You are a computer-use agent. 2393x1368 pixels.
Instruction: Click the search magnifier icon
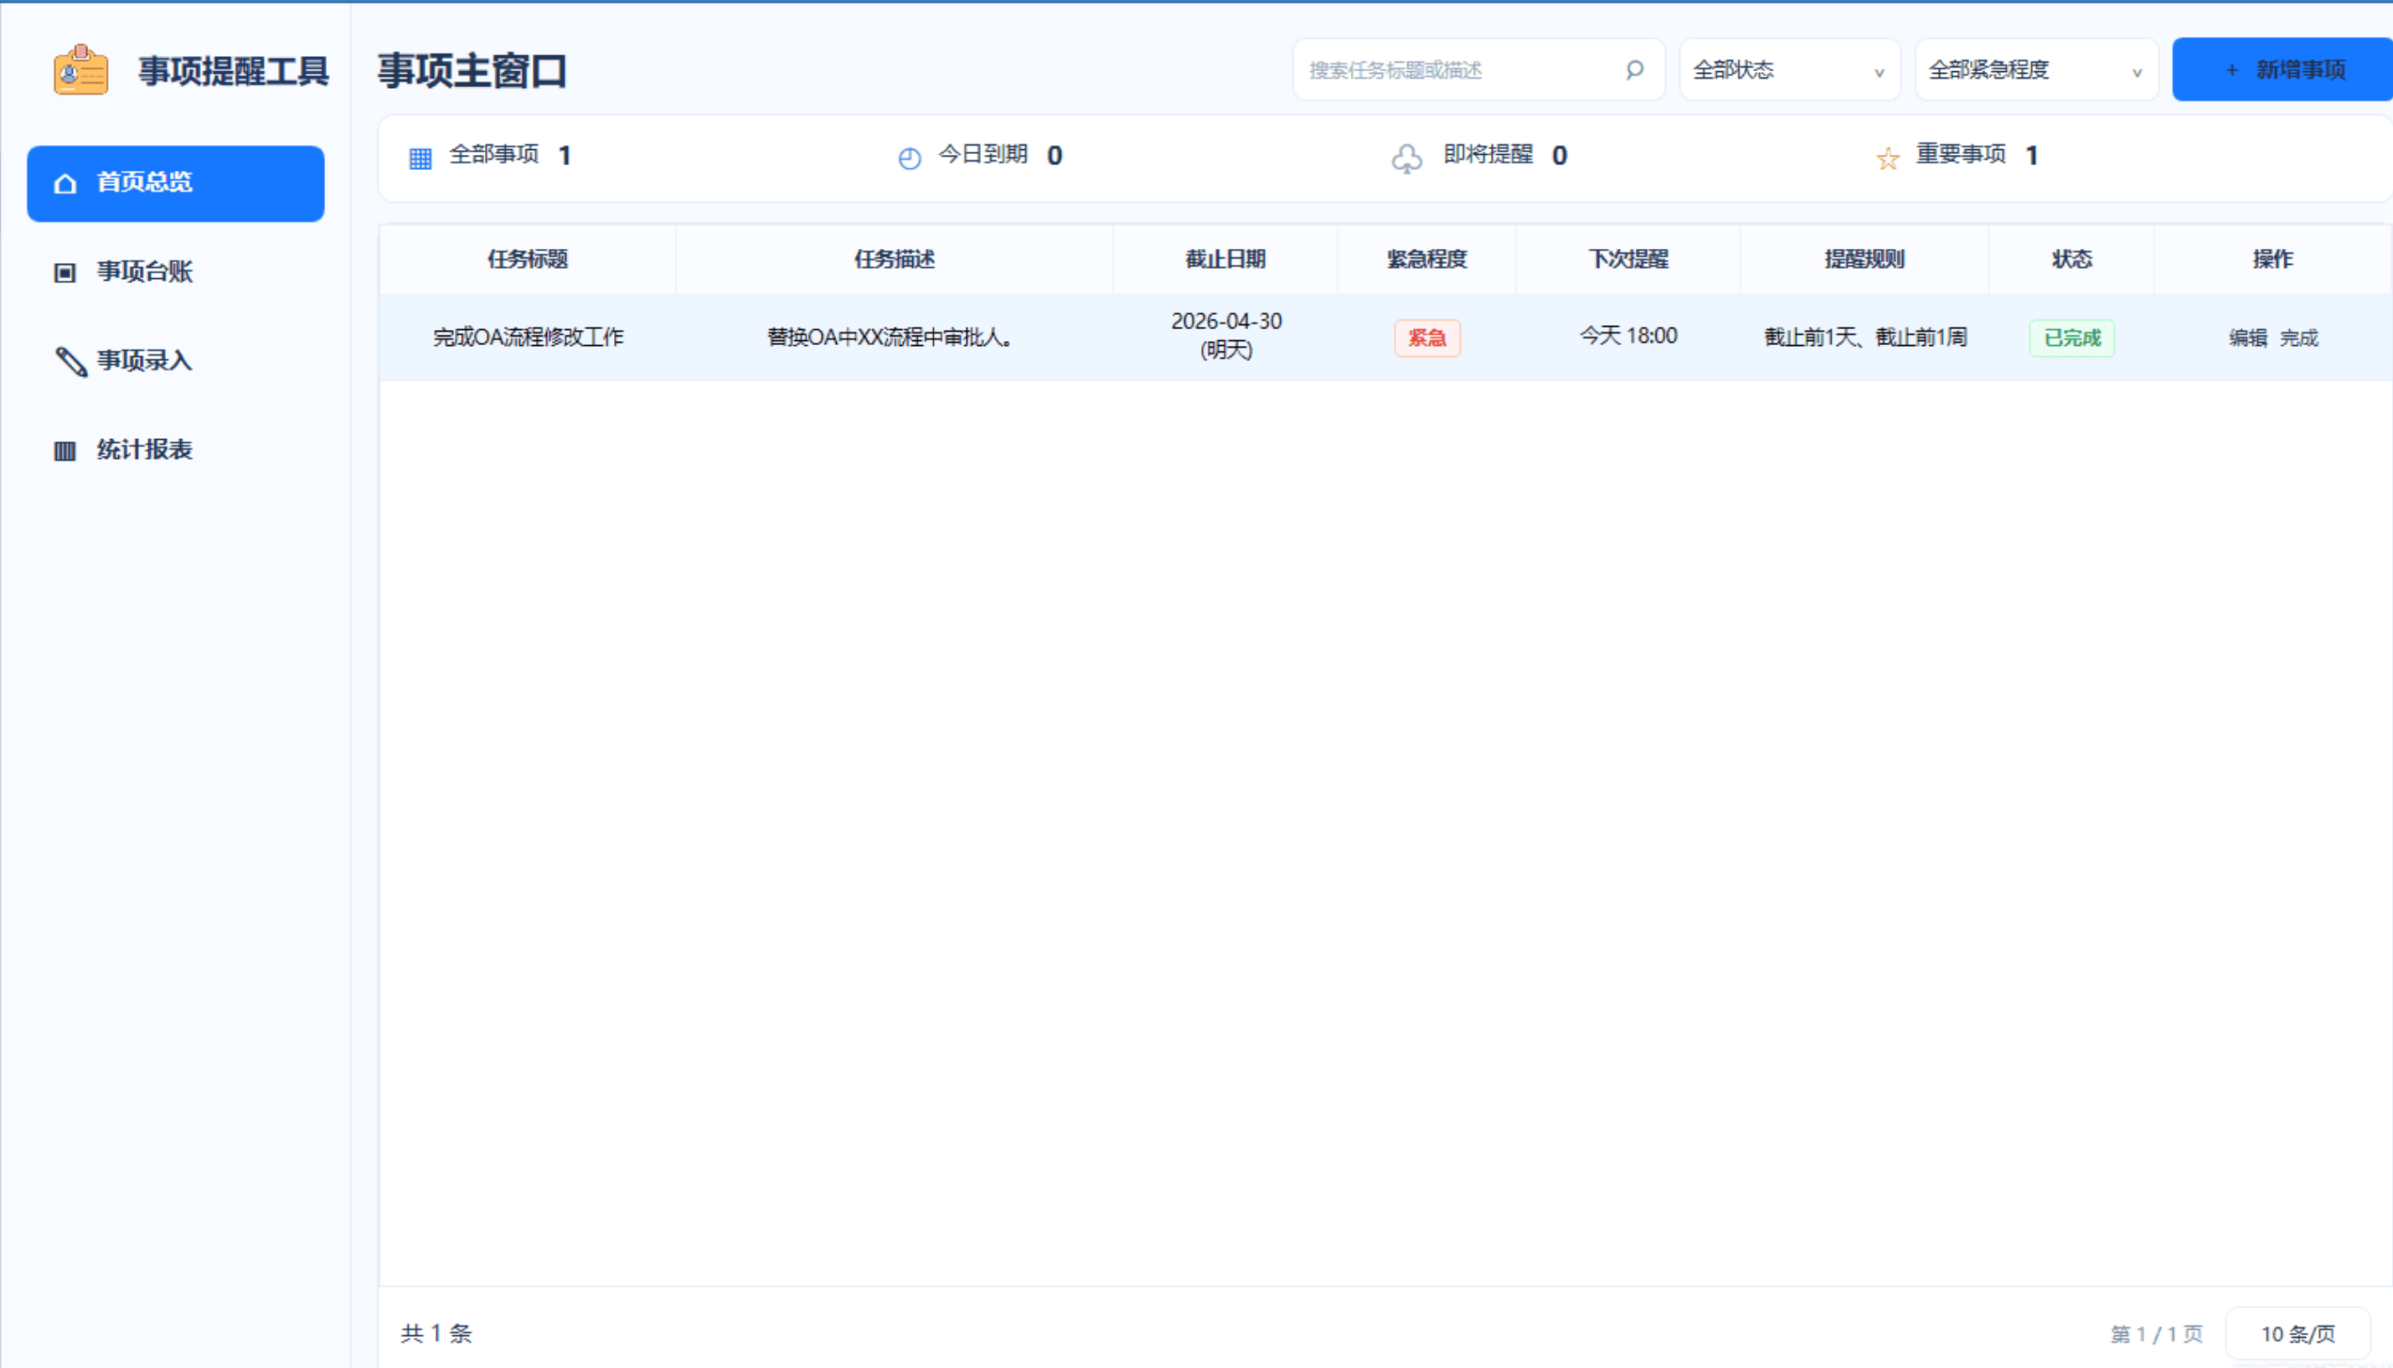pos(1634,70)
